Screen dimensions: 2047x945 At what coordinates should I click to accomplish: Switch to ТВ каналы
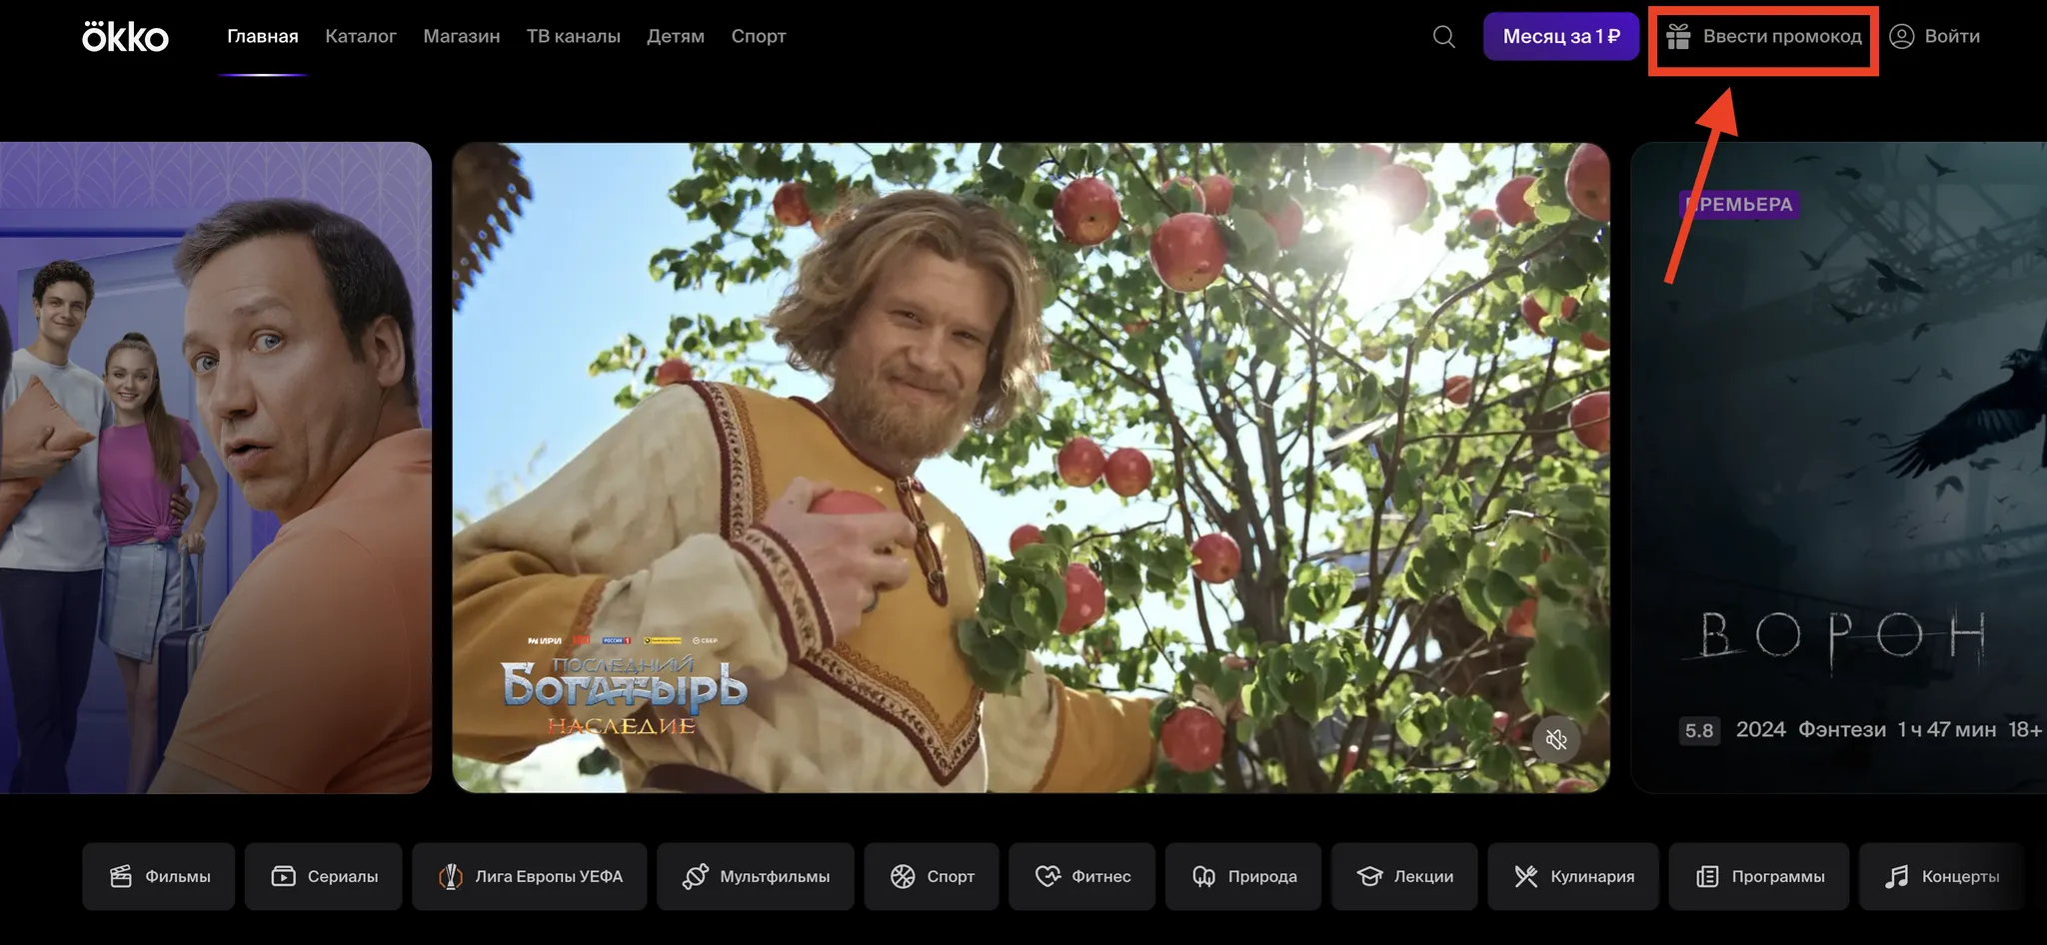(574, 37)
